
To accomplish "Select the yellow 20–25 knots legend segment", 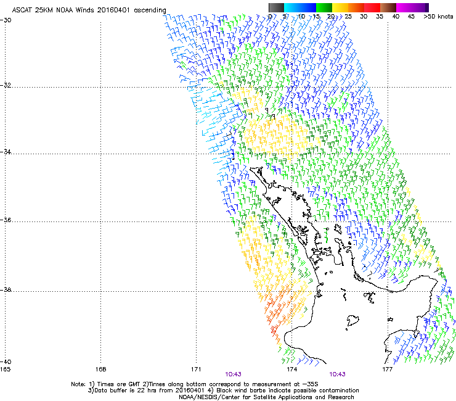I will (340, 7).
